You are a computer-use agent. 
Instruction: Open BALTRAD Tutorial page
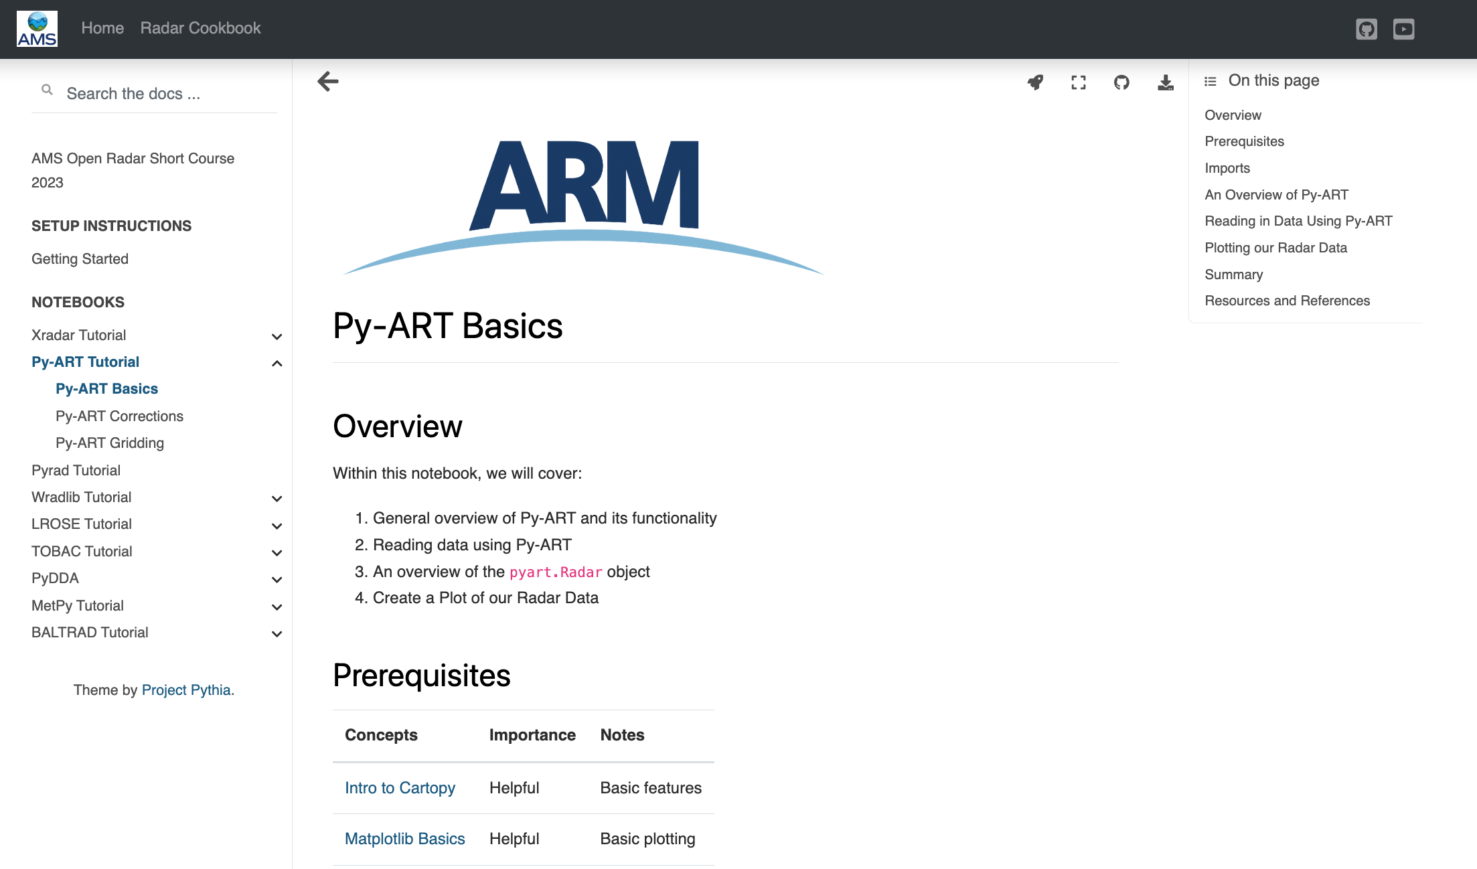90,633
